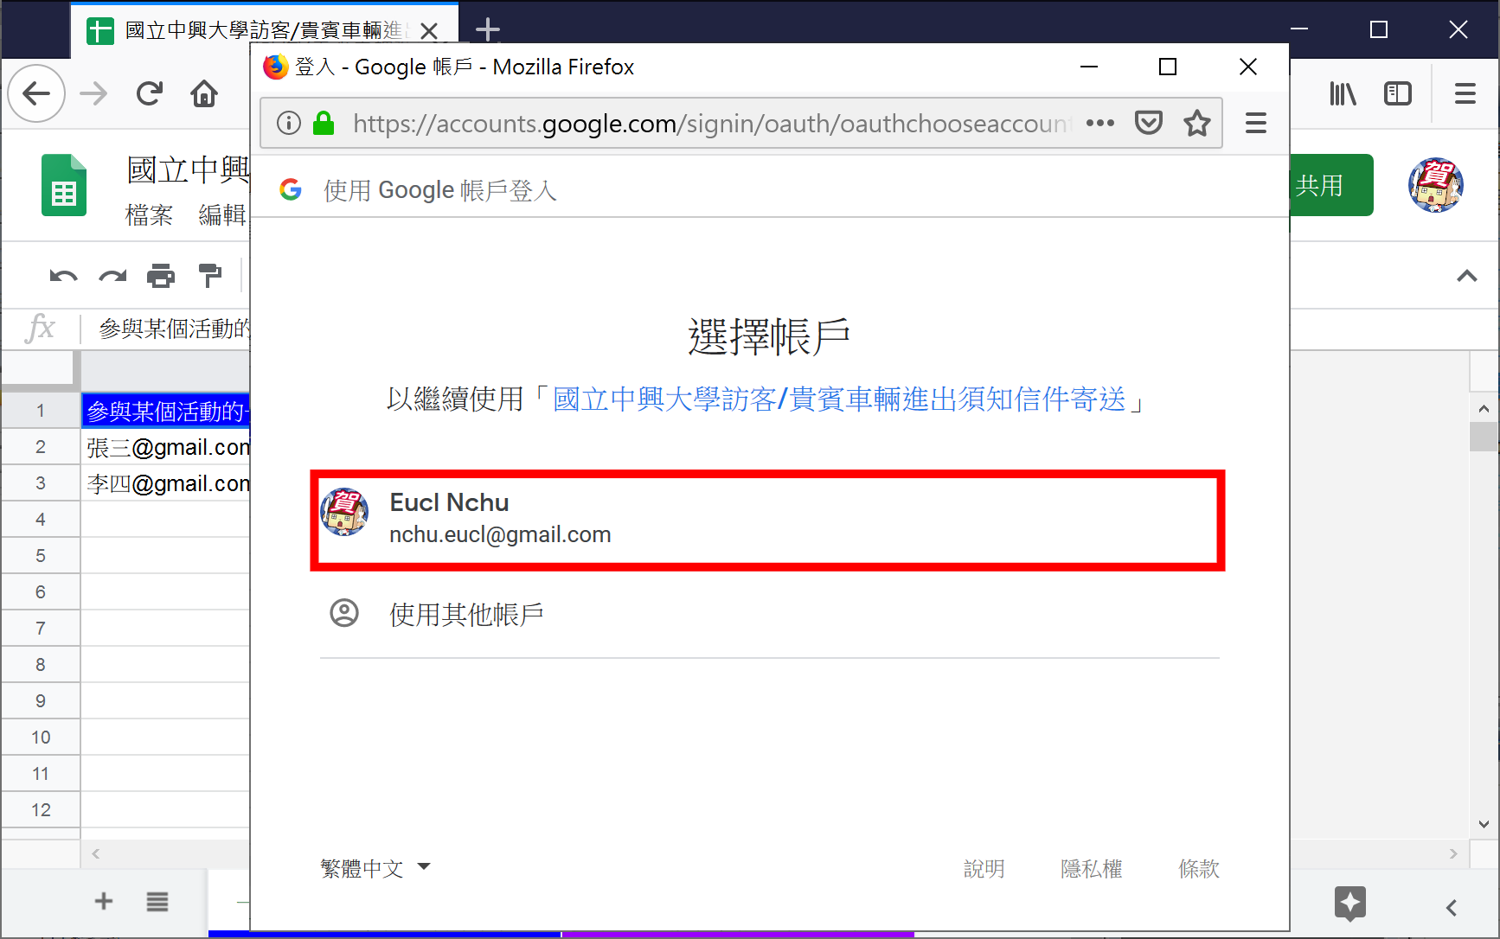Click the green padlock security icon
The height and width of the screenshot is (939, 1500).
click(324, 124)
